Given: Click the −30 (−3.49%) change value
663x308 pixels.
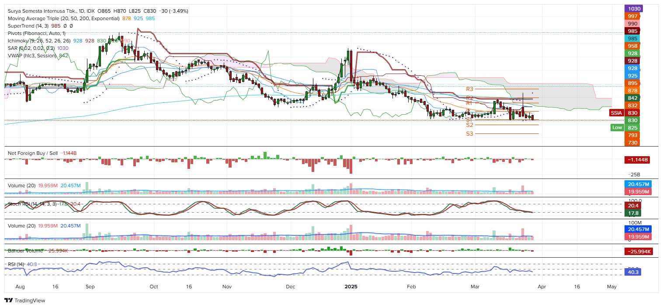Looking at the screenshot, I should (174, 11).
